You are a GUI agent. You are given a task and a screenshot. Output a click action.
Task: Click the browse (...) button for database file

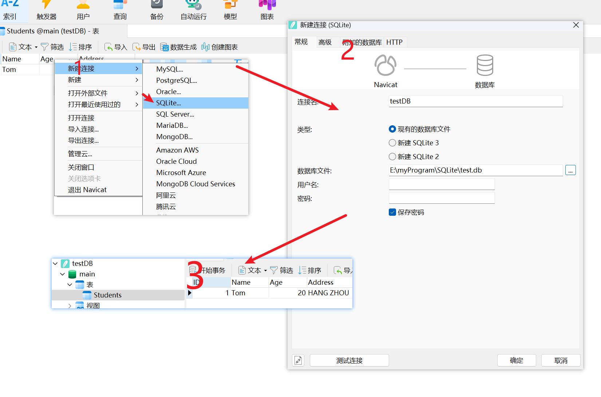[570, 170]
